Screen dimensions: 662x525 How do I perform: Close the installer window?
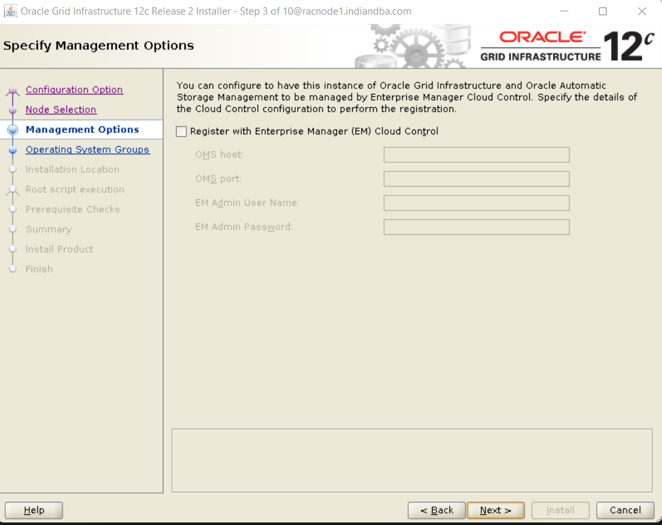tap(642, 11)
